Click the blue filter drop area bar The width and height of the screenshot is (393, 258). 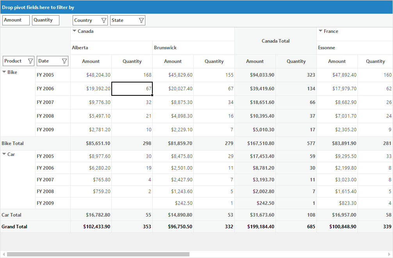[196, 7]
